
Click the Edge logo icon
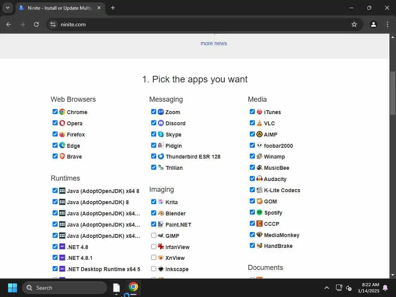coord(62,145)
